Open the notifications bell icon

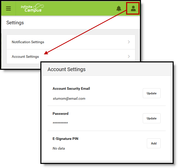[119, 8]
